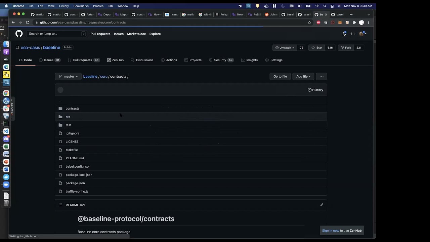Viewport: 430px width, 242px height.
Task: Open macOS Spotlight search icon
Action: [325, 6]
